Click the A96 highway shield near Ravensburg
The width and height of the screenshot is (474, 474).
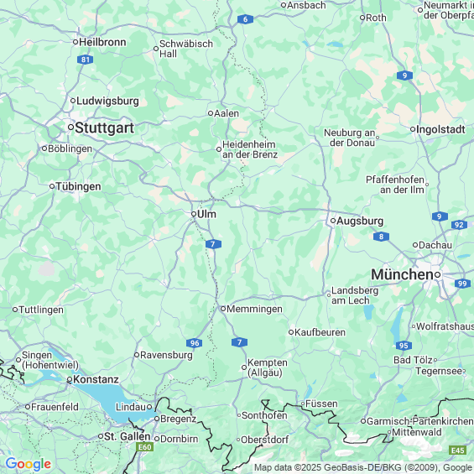[194, 343]
